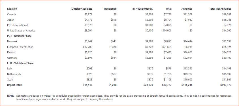This screenshot has height=106, width=239.
Task: Click the NOTE label below table
Action: tap(11, 96)
